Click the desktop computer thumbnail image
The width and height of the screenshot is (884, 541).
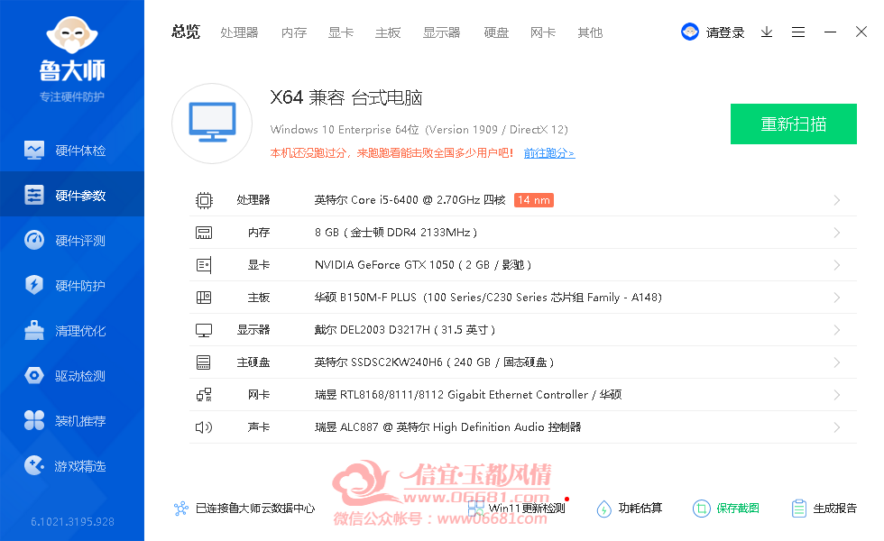click(212, 124)
